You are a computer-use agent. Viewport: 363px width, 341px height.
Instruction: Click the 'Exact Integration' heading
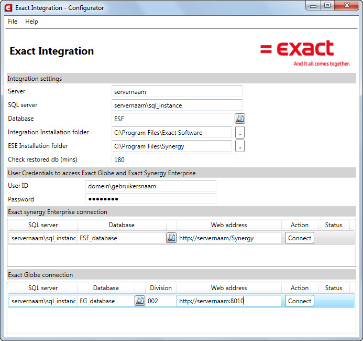coord(52,51)
